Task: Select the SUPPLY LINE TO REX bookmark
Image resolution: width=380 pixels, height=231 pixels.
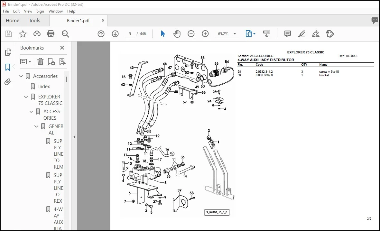Action: pos(59,188)
